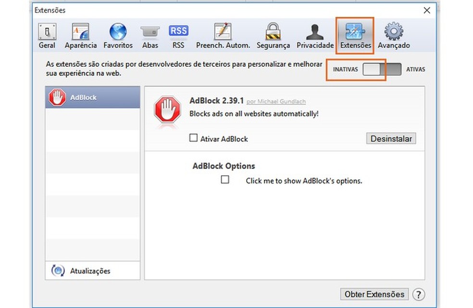Click the Obter Extensões button
This screenshot has width=473, height=308.
tap(374, 294)
